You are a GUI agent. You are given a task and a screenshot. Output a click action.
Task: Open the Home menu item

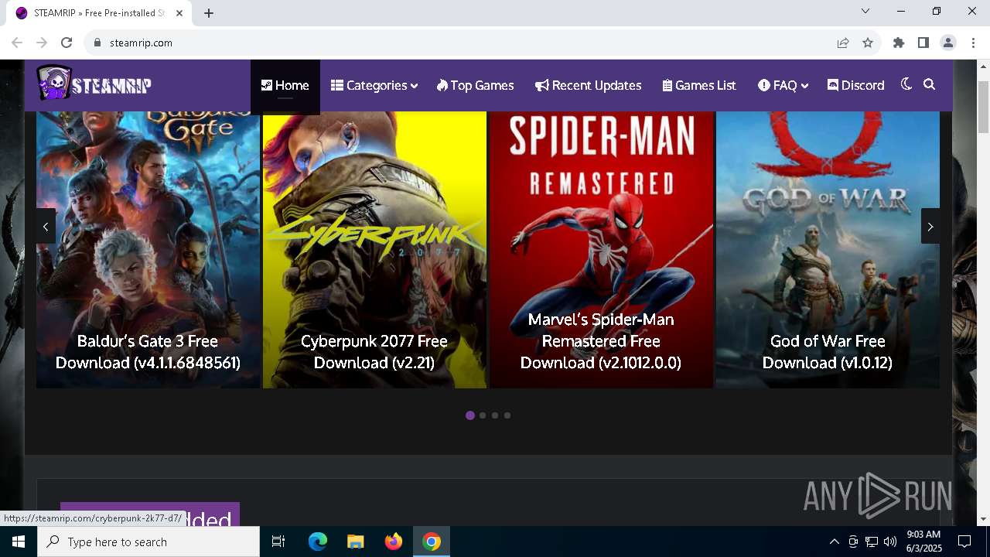285,85
